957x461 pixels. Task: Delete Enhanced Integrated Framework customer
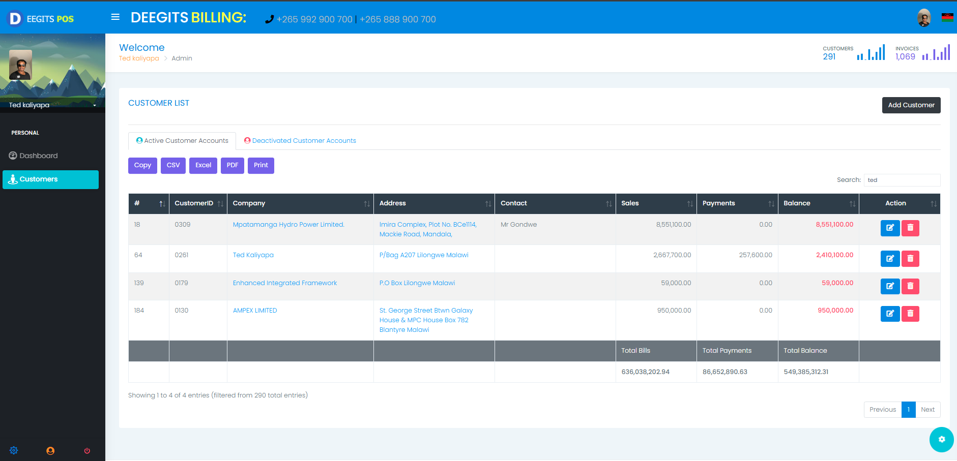910,286
